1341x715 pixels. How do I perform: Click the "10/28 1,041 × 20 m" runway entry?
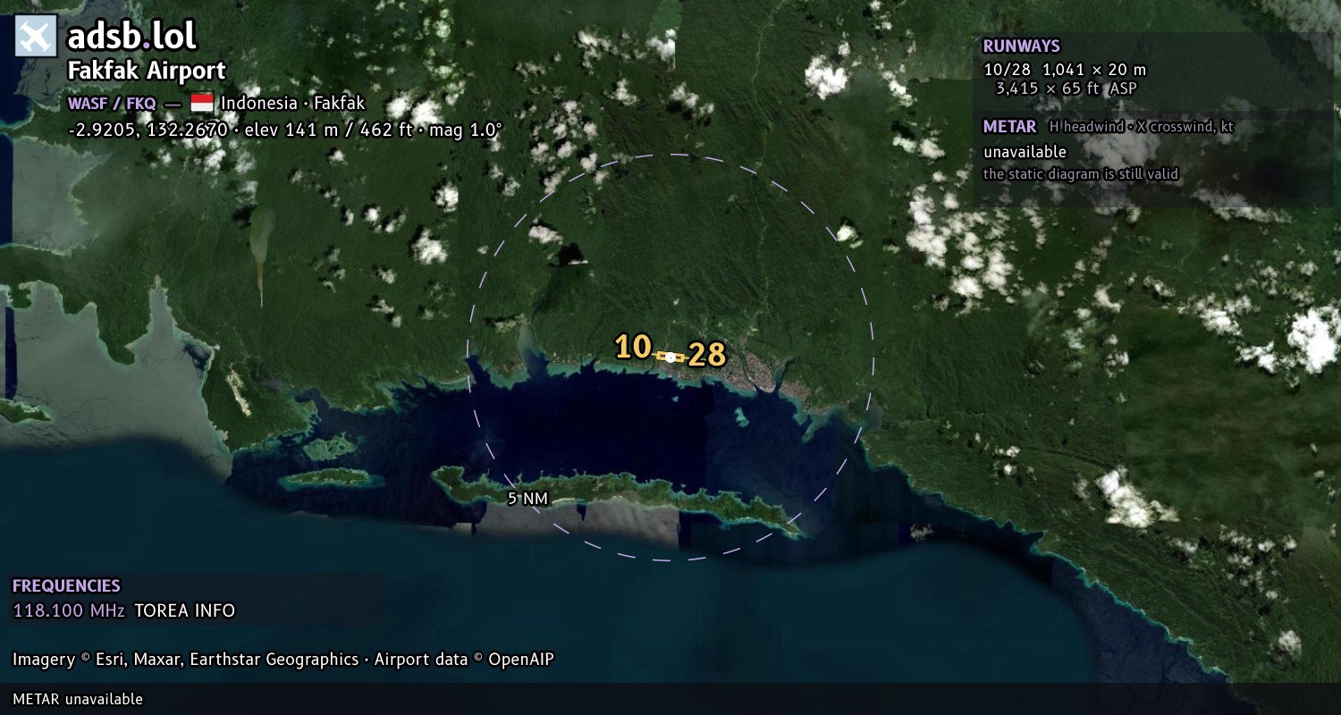point(1065,70)
